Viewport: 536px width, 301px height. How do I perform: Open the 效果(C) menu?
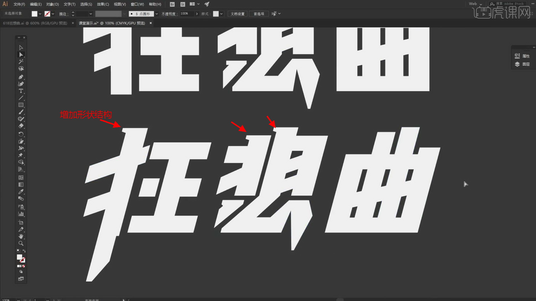103,4
